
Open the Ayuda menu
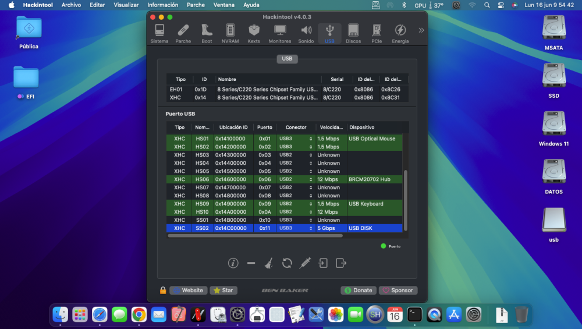point(251,5)
